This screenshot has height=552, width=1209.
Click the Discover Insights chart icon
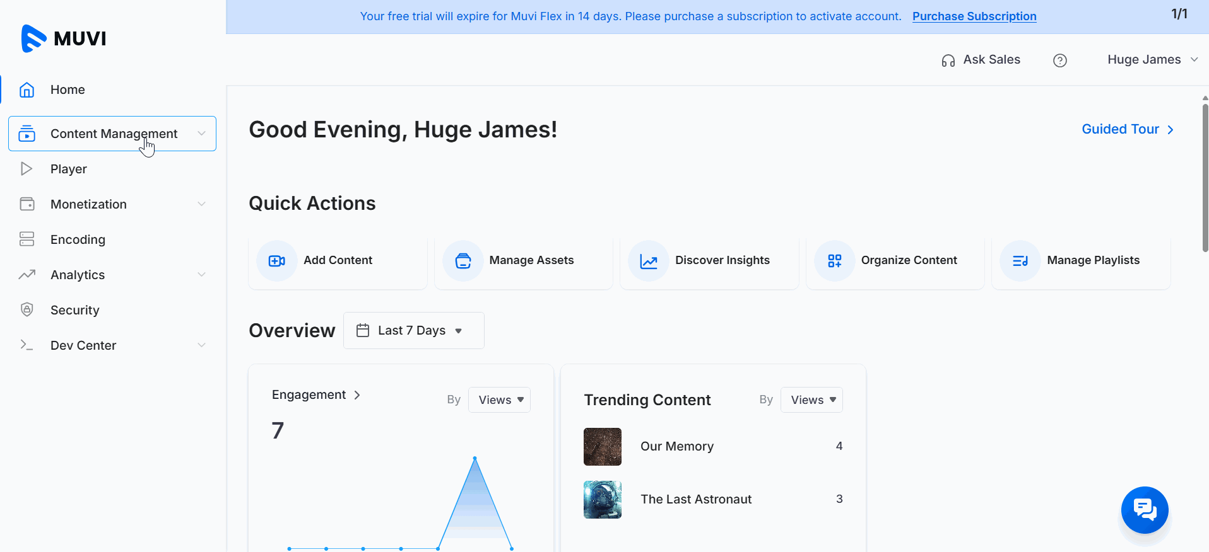[649, 261]
